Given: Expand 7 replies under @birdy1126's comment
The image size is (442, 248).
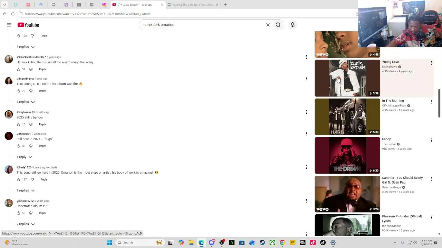Looking at the screenshot, I should [26, 190].
